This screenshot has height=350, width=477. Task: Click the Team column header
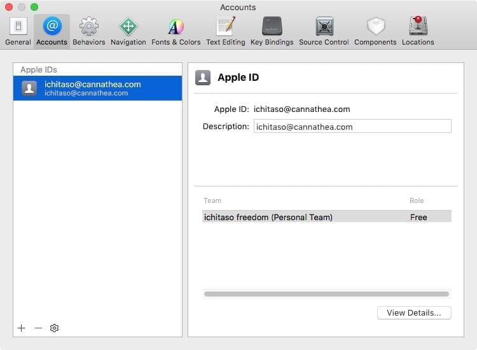pyautogui.click(x=212, y=200)
